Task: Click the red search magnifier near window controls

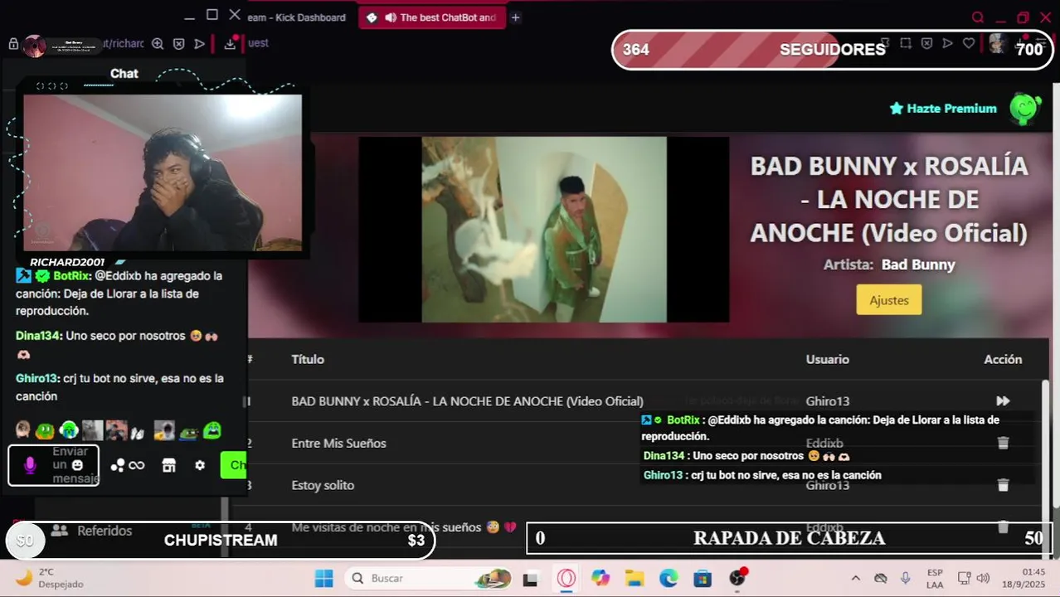Action: [978, 17]
